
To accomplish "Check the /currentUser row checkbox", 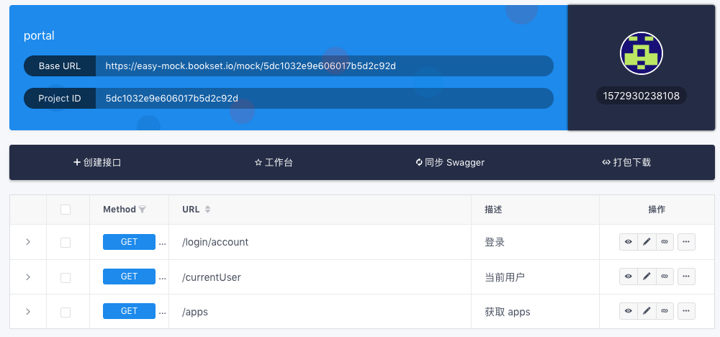I will pos(66,277).
